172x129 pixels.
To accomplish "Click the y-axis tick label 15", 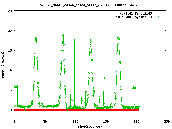I will click(x=10, y=51).
